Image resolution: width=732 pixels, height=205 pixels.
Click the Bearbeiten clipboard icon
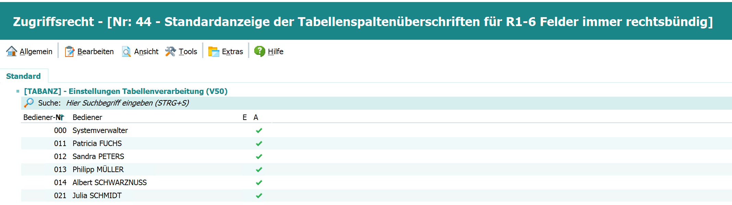70,51
